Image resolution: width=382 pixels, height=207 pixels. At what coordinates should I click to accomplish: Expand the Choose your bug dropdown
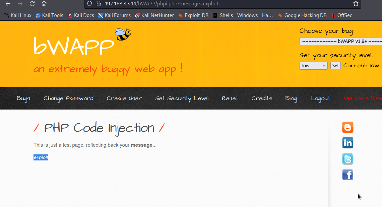(340, 41)
